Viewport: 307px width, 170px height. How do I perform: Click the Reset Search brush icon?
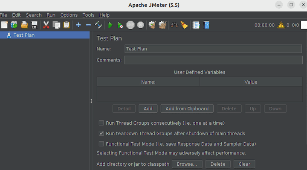184,25
